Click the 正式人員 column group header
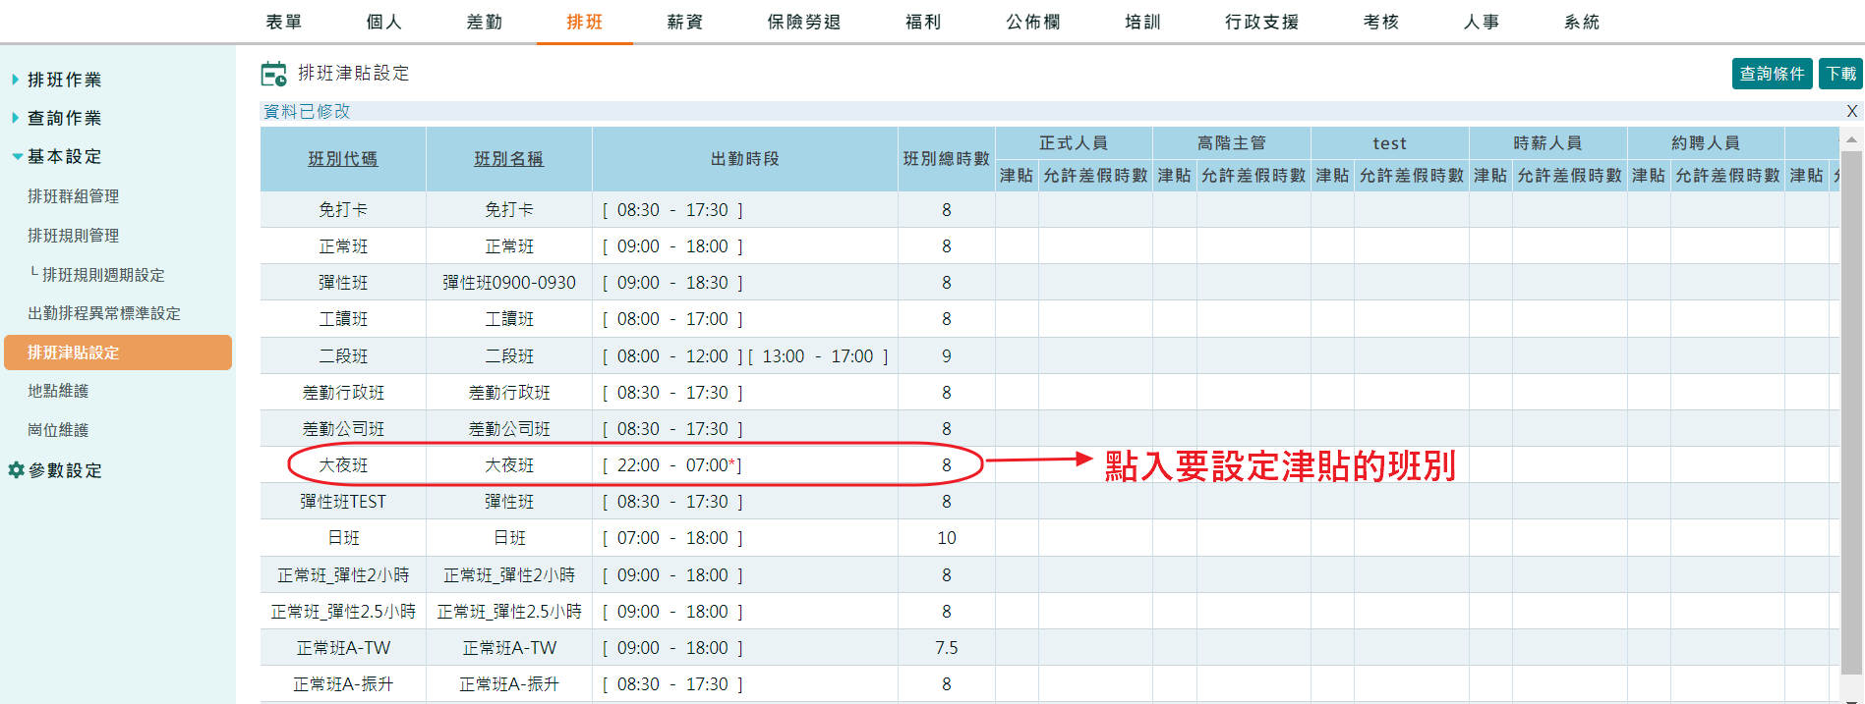The image size is (1865, 704). click(x=1074, y=143)
